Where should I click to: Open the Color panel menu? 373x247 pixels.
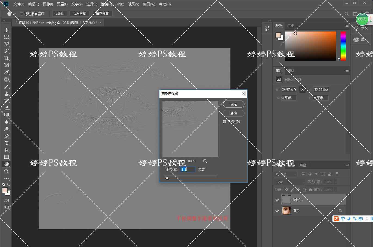[x=347, y=26]
